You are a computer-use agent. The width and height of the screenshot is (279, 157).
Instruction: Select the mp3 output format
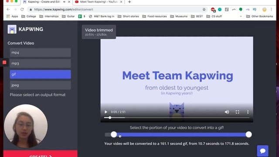point(41,63)
